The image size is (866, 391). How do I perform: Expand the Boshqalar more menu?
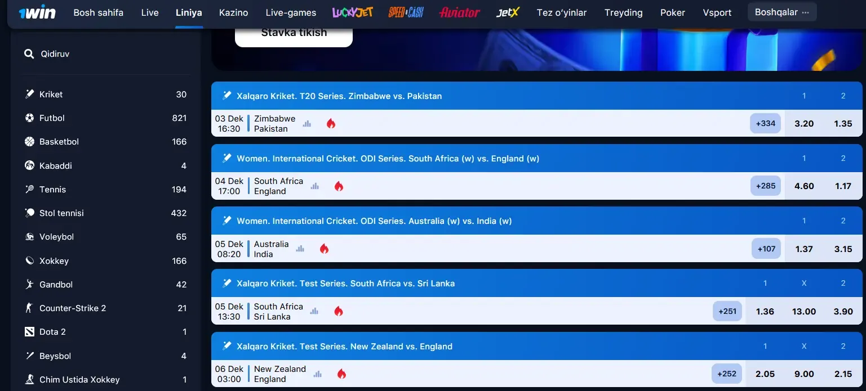(781, 12)
